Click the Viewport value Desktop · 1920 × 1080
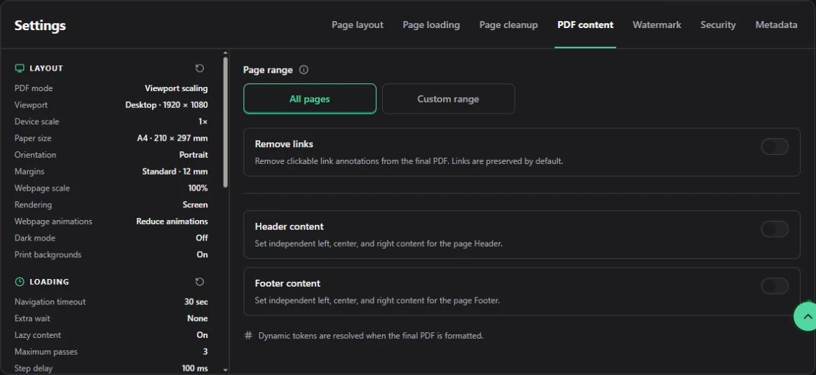The image size is (816, 375). 167,105
